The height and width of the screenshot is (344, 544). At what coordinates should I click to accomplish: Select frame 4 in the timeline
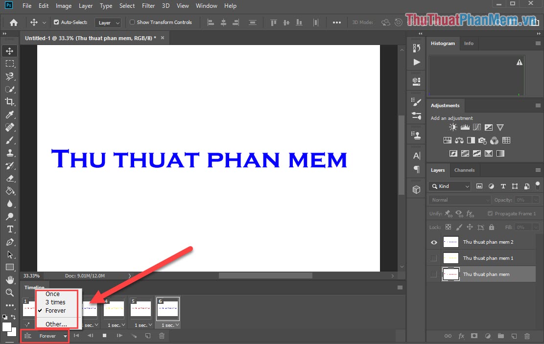click(114, 310)
